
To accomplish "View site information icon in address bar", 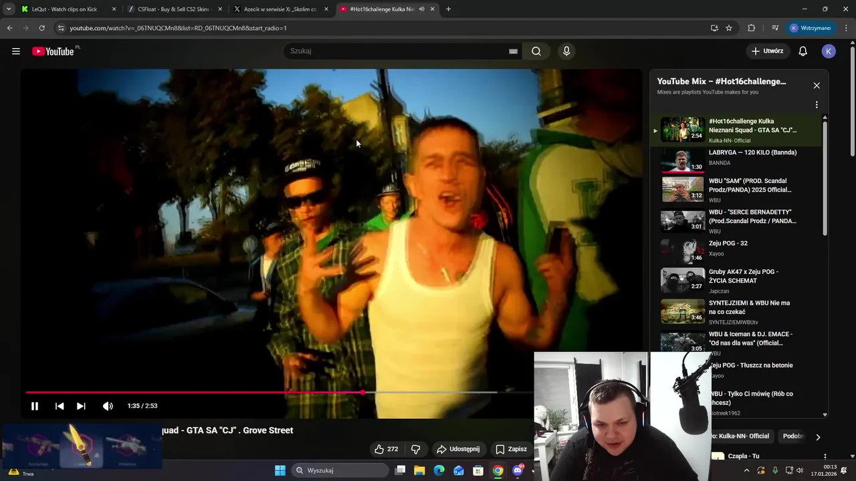I will pos(61,28).
